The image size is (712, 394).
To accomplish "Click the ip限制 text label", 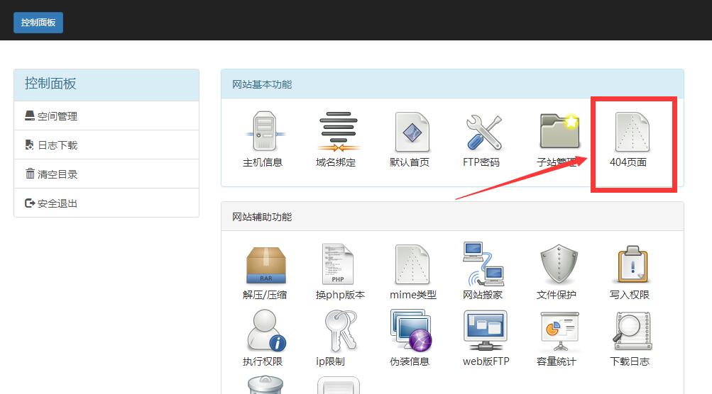I will pos(330,361).
